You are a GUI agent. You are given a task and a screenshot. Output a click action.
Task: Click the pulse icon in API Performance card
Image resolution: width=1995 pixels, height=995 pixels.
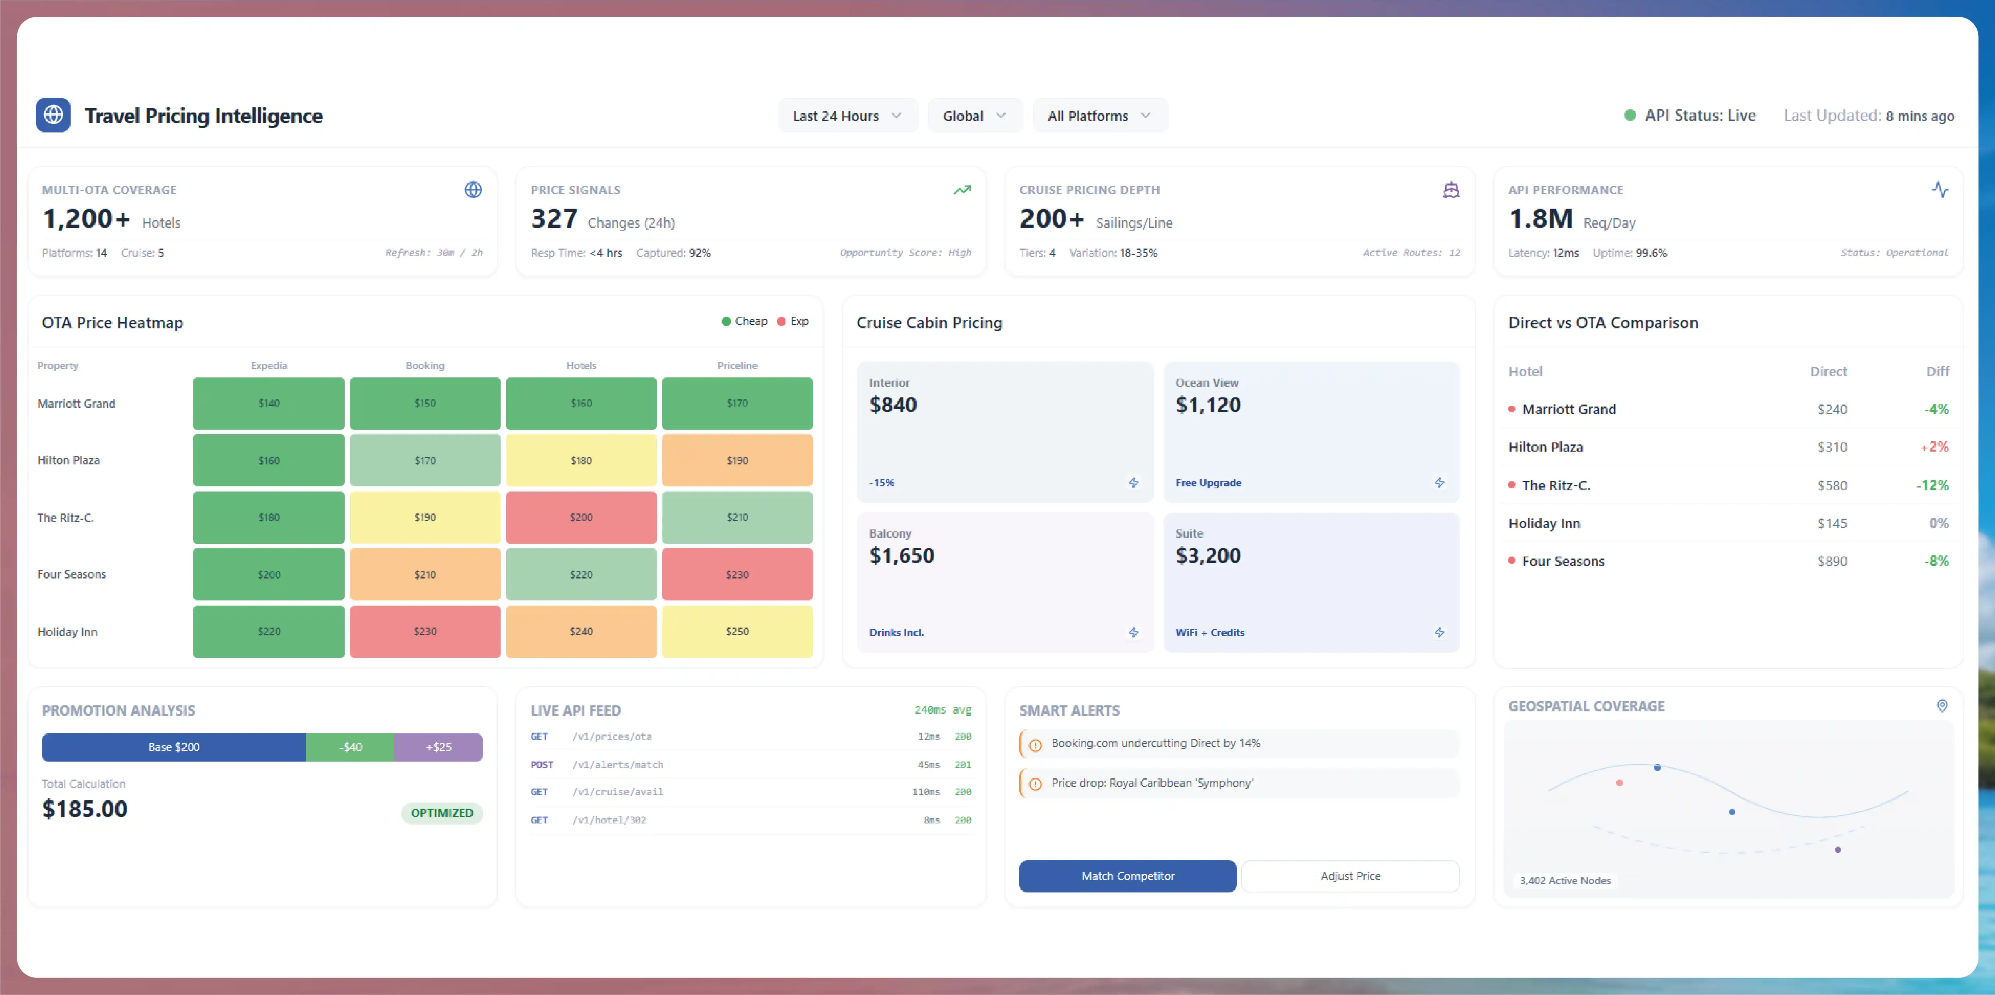[x=1940, y=190]
